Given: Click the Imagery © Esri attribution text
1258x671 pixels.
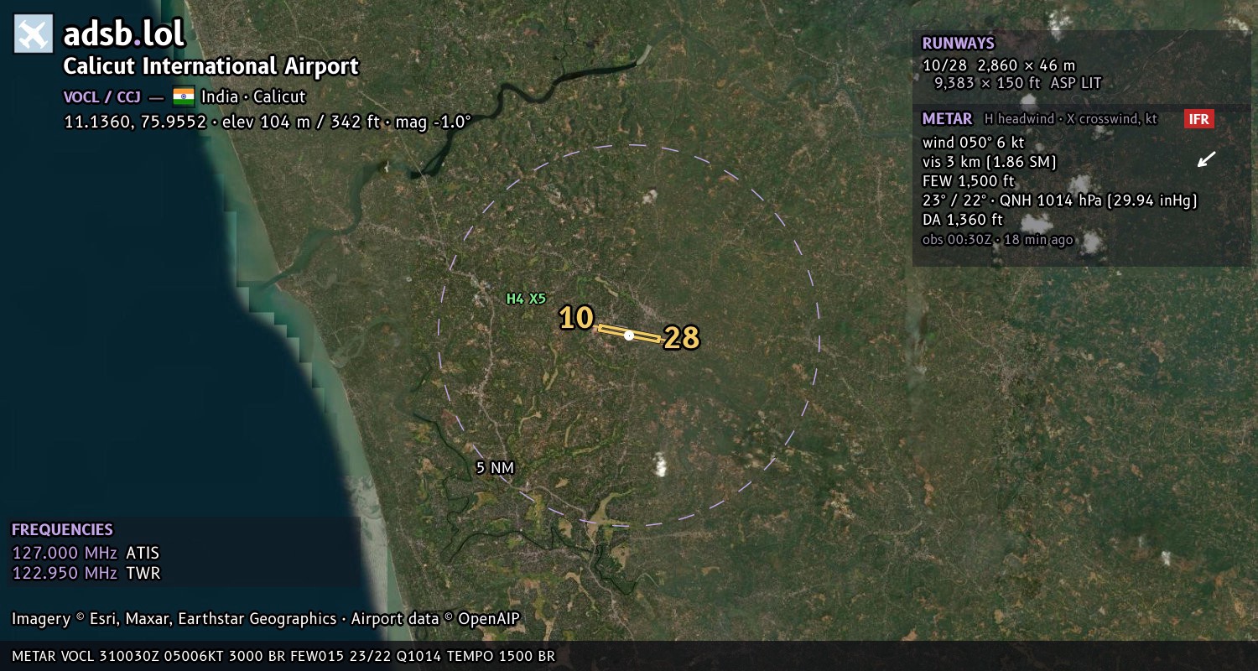Looking at the screenshot, I should (266, 619).
